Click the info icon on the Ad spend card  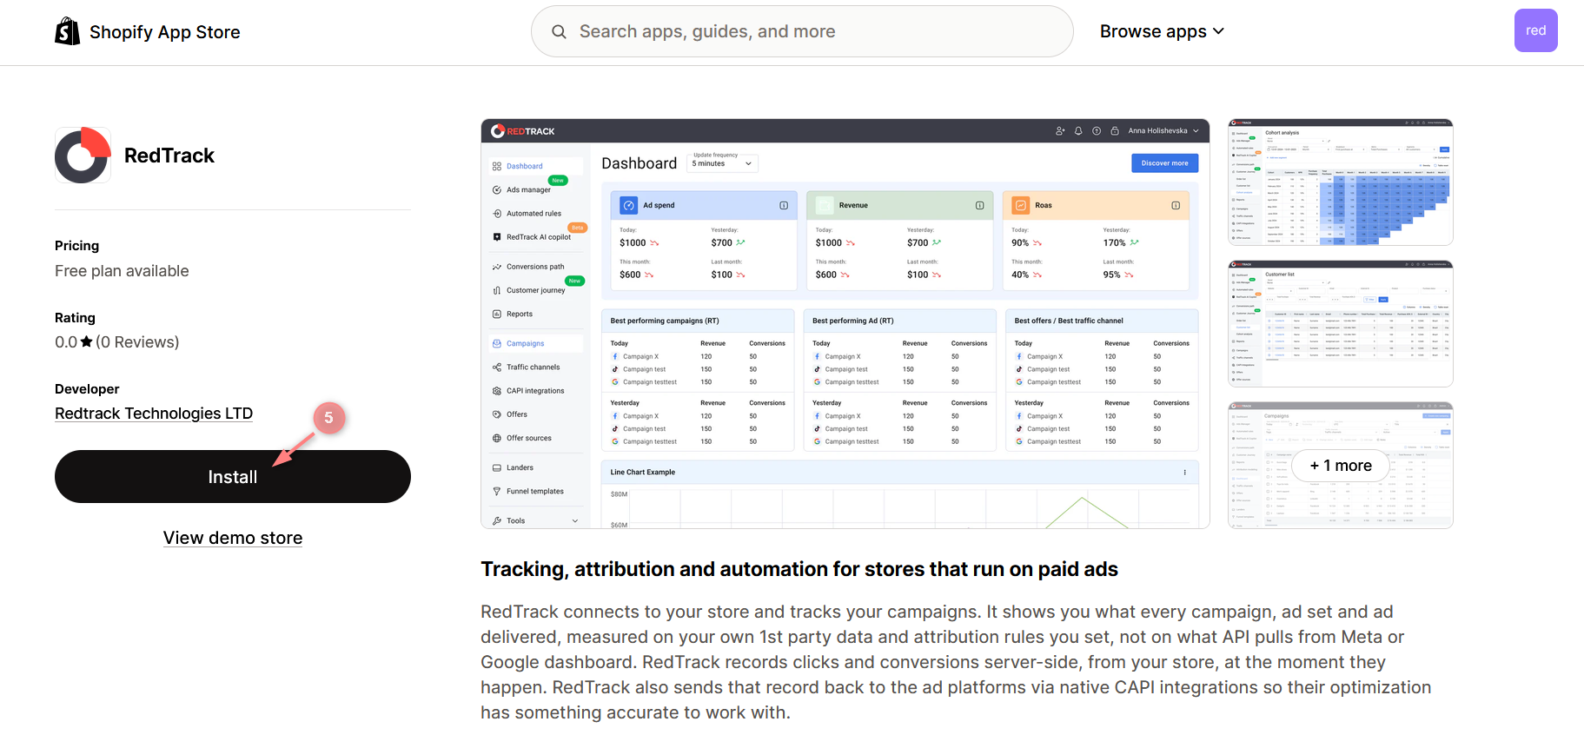(x=784, y=205)
